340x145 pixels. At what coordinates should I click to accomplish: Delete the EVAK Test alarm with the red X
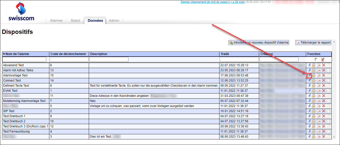point(324,91)
